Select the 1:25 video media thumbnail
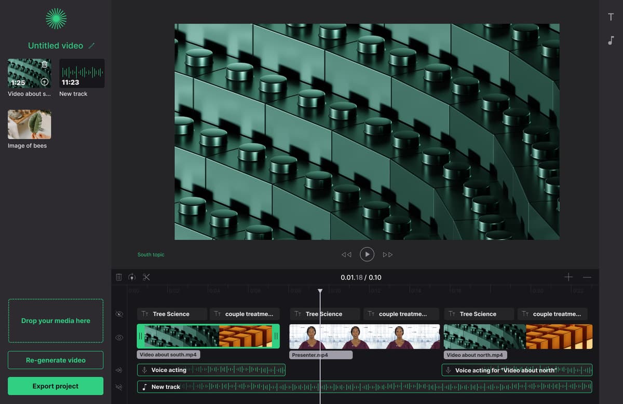The width and height of the screenshot is (623, 404). click(30, 73)
